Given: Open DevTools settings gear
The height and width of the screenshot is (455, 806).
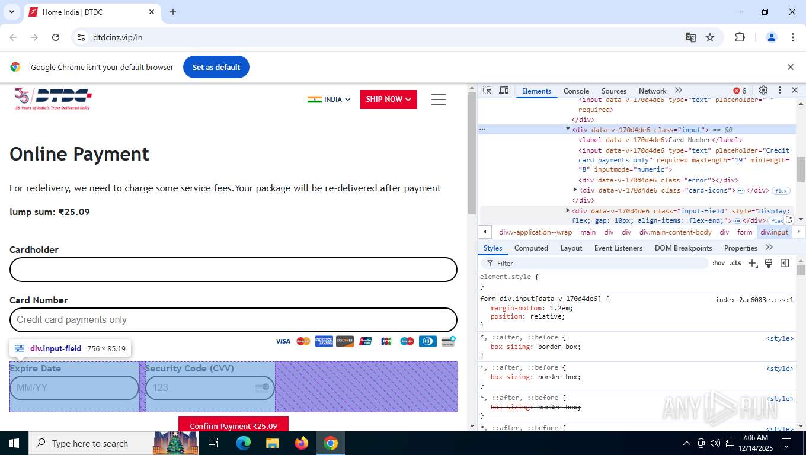Looking at the screenshot, I should click(x=763, y=91).
